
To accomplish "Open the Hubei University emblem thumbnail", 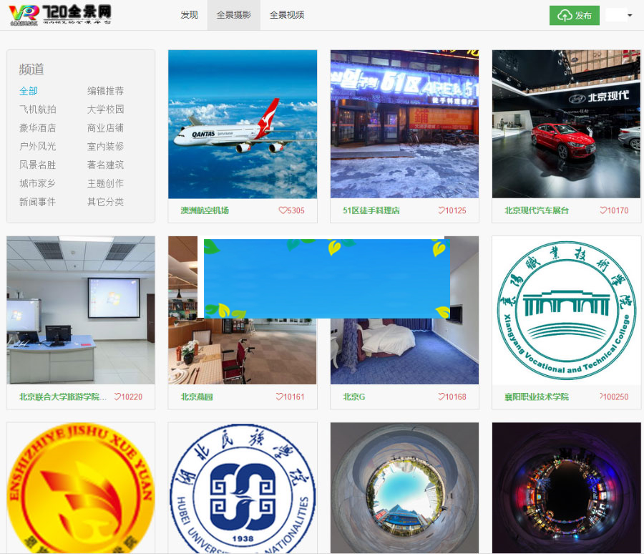I will coord(242,487).
